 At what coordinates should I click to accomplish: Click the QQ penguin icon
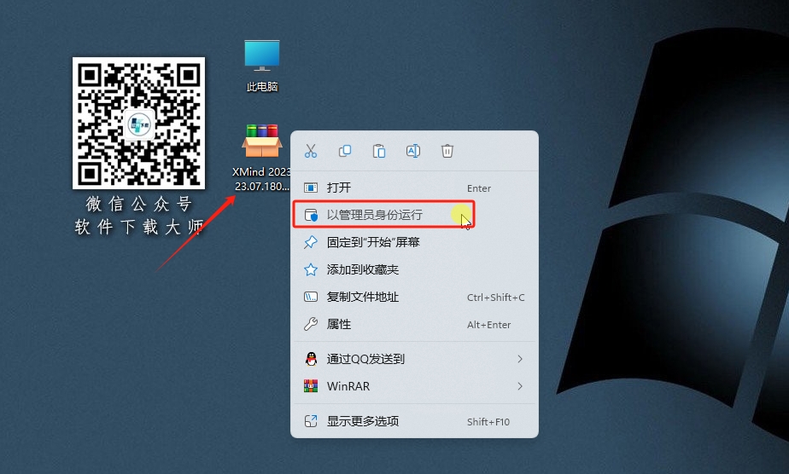[311, 359]
